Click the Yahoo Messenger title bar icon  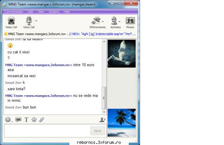pyautogui.click(x=5, y=4)
